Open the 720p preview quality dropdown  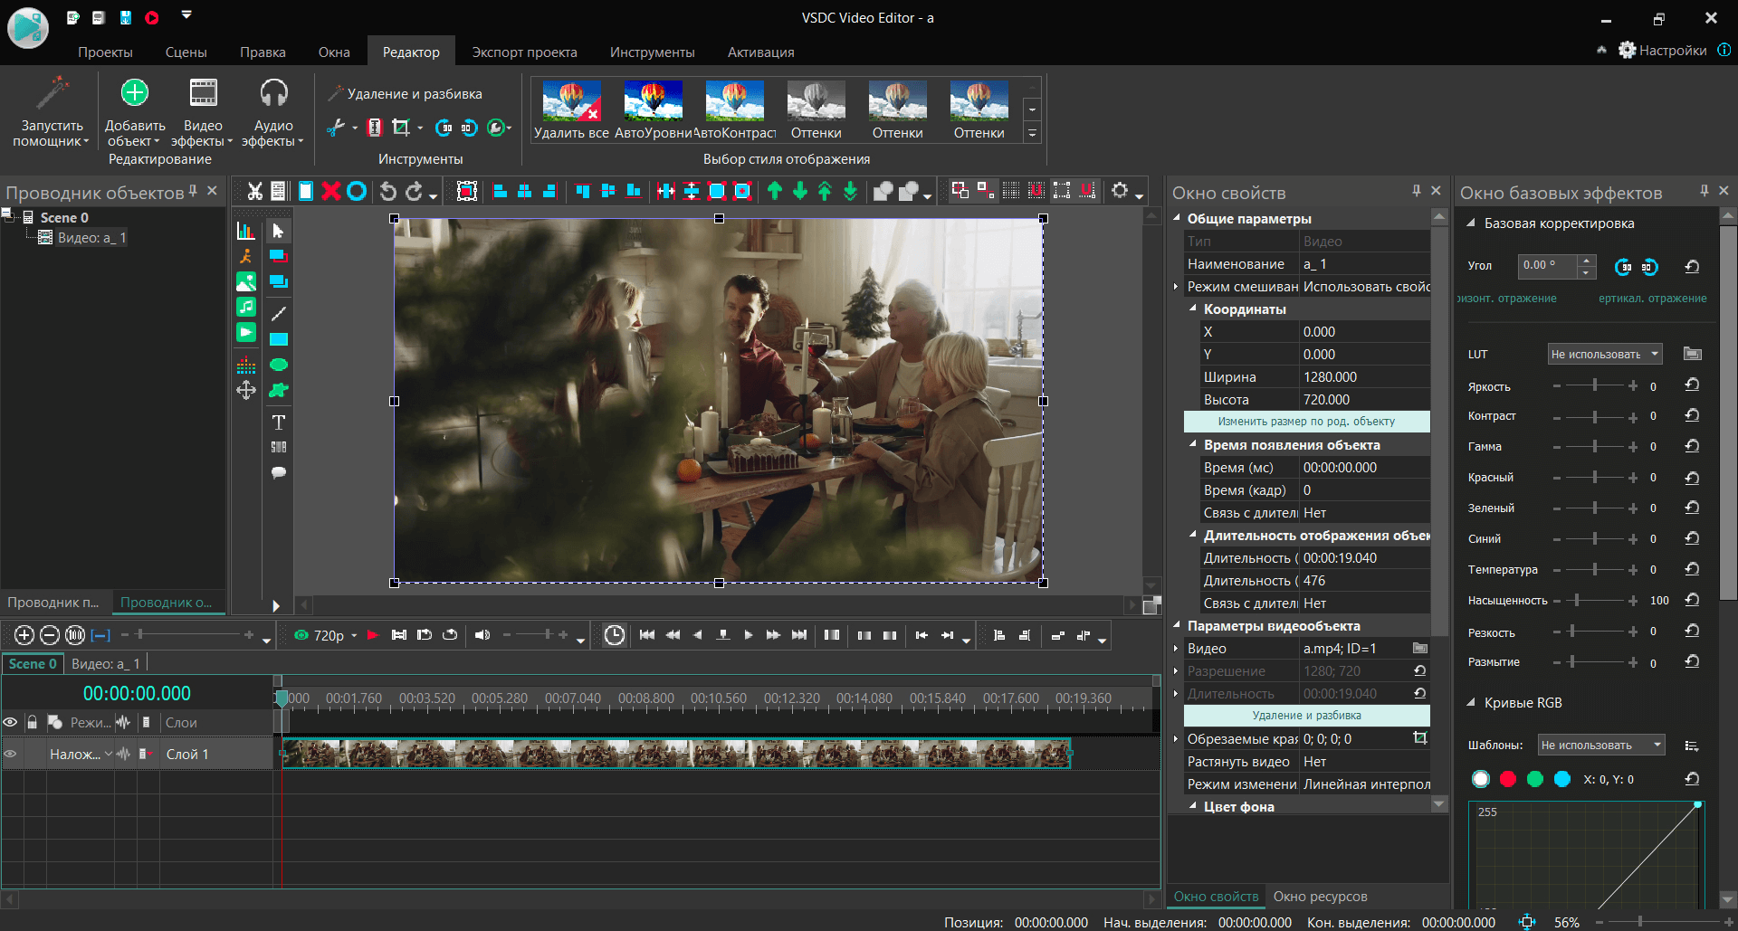point(353,635)
